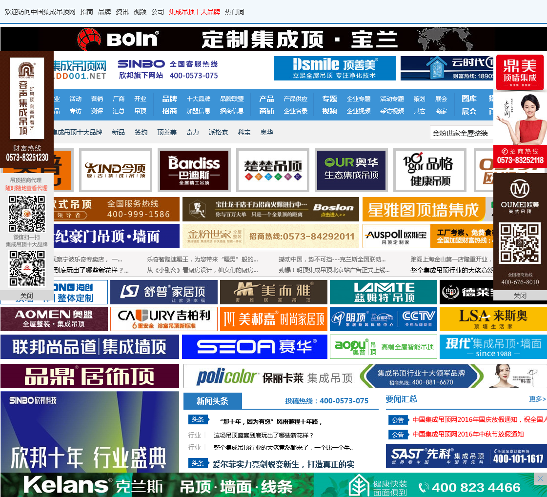Open the 2016年国庆放假通知 announcement
547x497 pixels.
pos(479,419)
